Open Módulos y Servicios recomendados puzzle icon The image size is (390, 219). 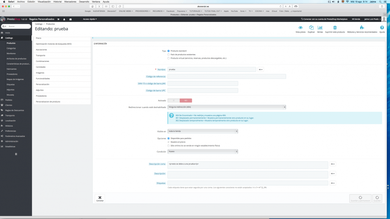(362, 28)
